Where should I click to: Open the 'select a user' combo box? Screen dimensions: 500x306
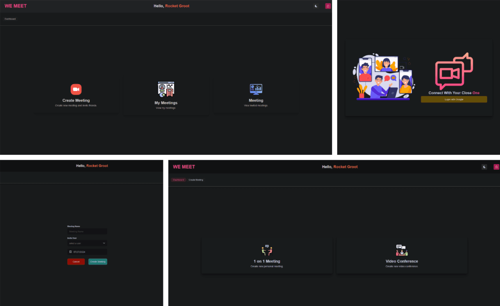tap(87, 243)
